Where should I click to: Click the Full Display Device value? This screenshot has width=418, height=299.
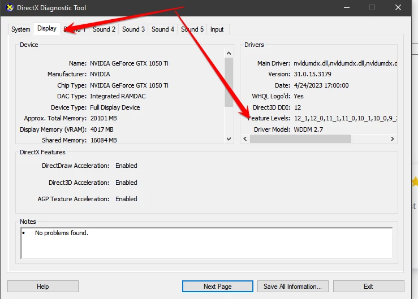tap(115, 107)
